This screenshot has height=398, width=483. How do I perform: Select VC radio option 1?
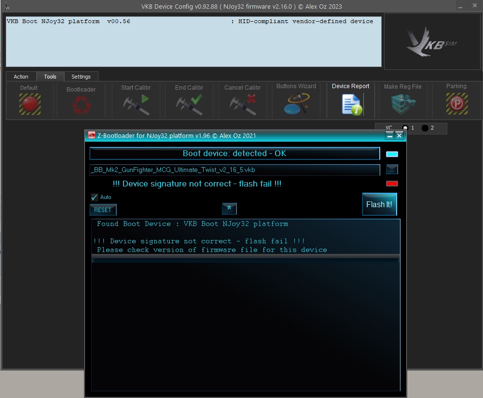pos(405,128)
